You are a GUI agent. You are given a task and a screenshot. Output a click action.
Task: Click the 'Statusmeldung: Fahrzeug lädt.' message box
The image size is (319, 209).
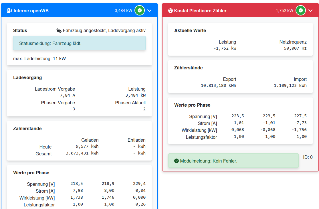point(79,43)
